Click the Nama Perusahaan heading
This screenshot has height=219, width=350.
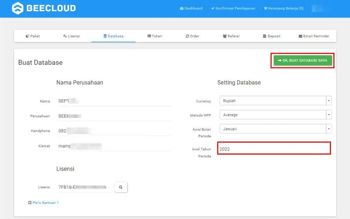(80, 83)
